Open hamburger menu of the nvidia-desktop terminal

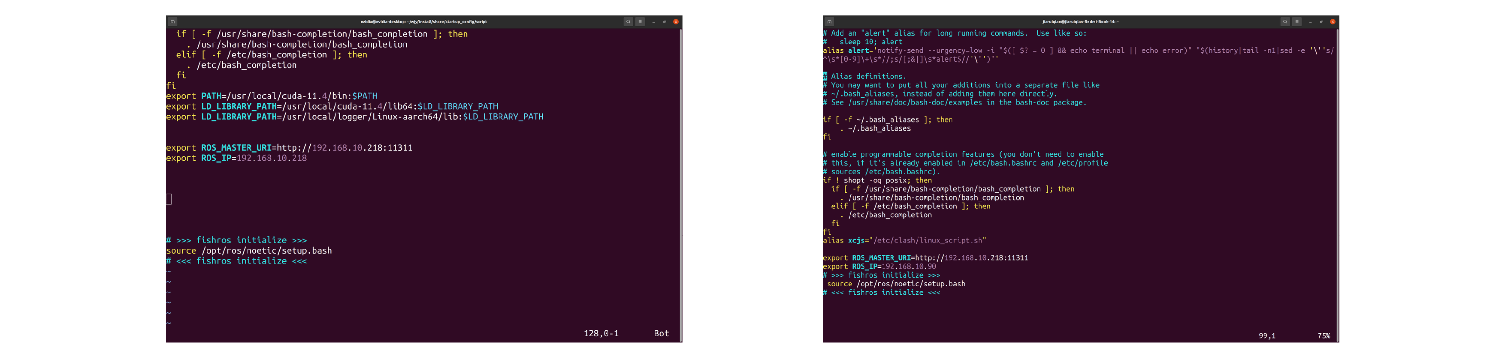tap(640, 21)
